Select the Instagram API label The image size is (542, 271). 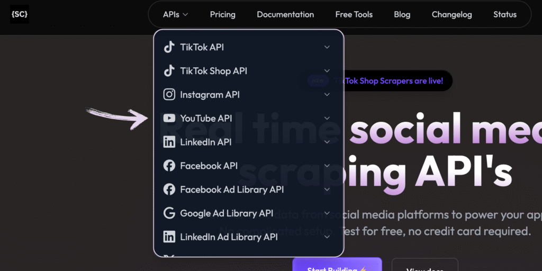pos(210,94)
